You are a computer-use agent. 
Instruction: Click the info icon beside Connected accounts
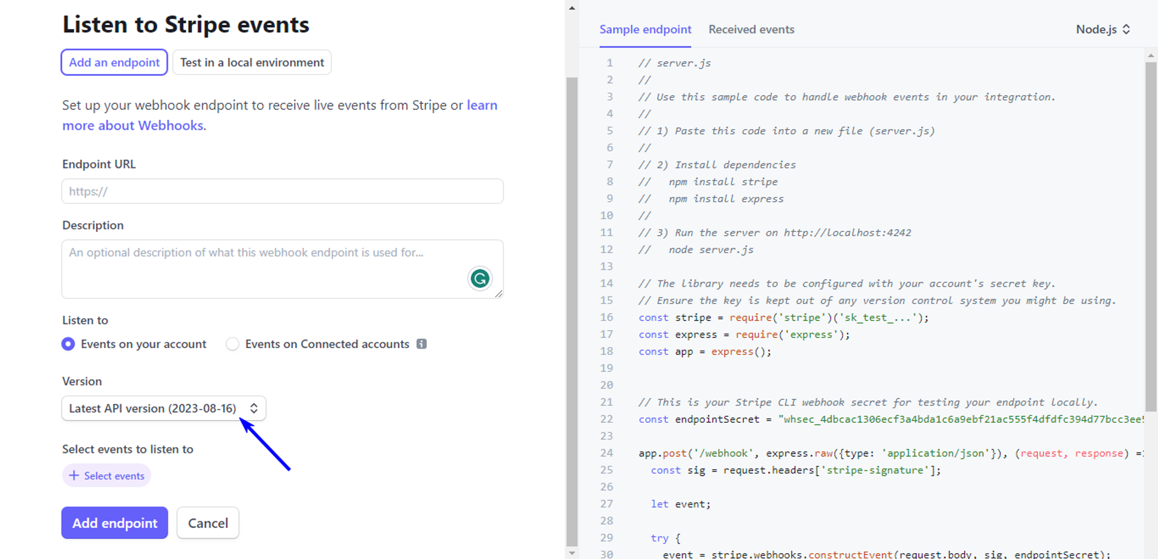(x=422, y=344)
